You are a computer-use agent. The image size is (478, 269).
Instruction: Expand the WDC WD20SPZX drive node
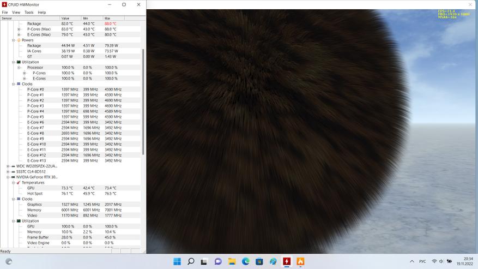(8, 166)
